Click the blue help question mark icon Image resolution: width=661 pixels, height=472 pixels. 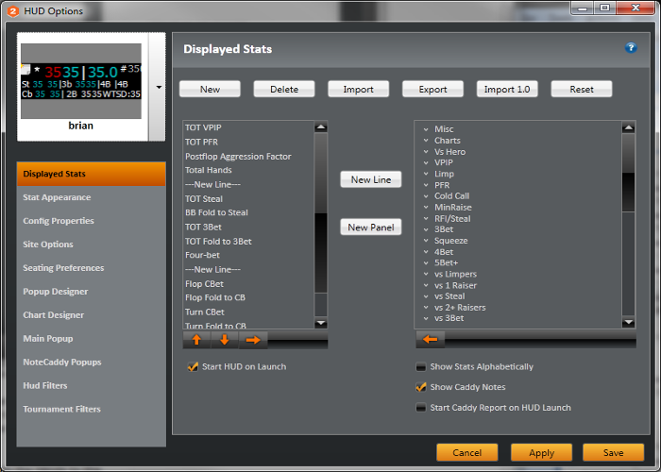[x=631, y=48]
